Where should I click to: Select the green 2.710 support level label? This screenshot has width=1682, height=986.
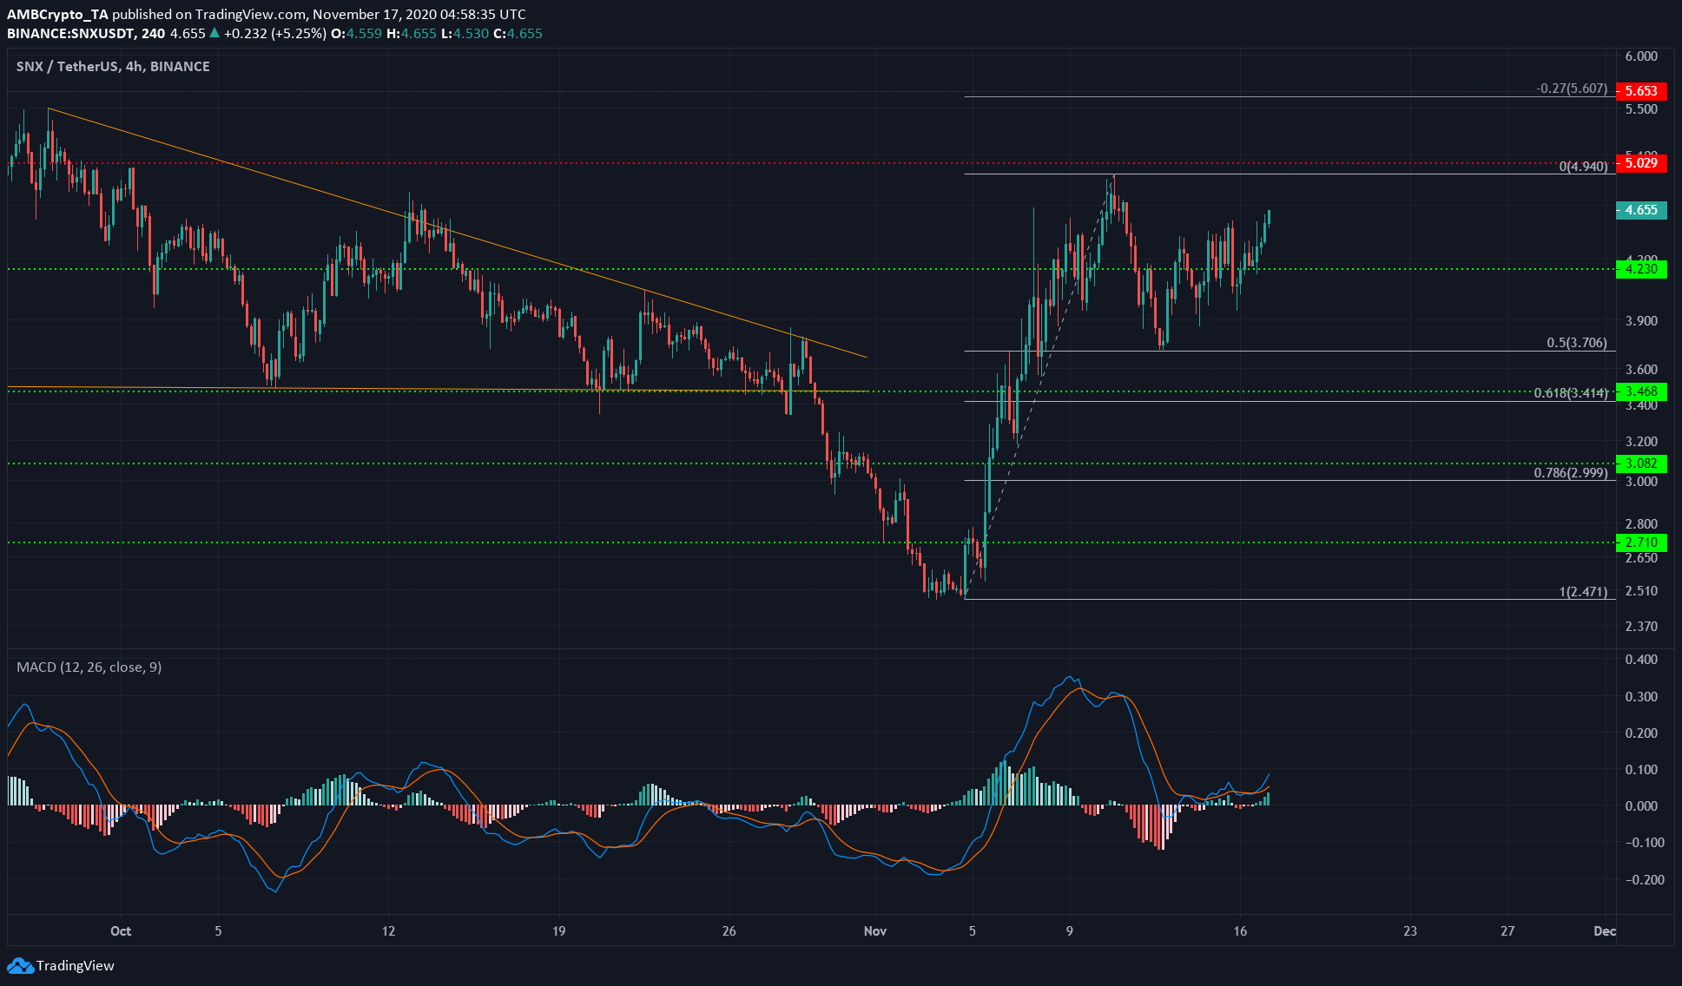coord(1641,542)
